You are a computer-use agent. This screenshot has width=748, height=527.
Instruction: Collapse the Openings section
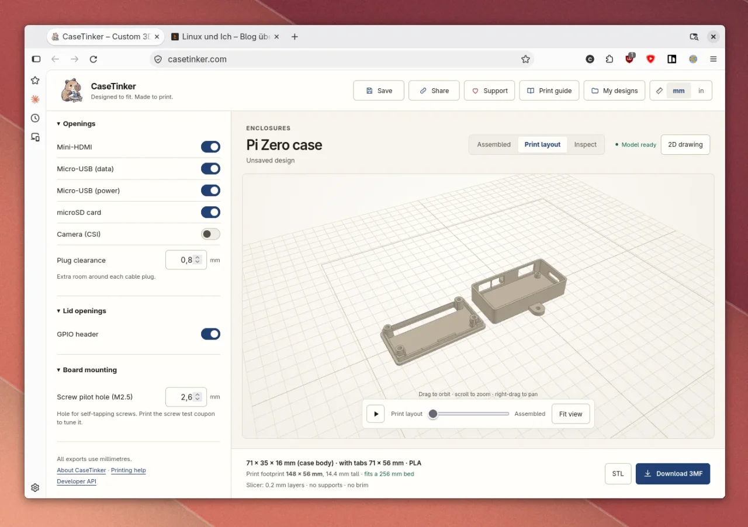pyautogui.click(x=76, y=124)
